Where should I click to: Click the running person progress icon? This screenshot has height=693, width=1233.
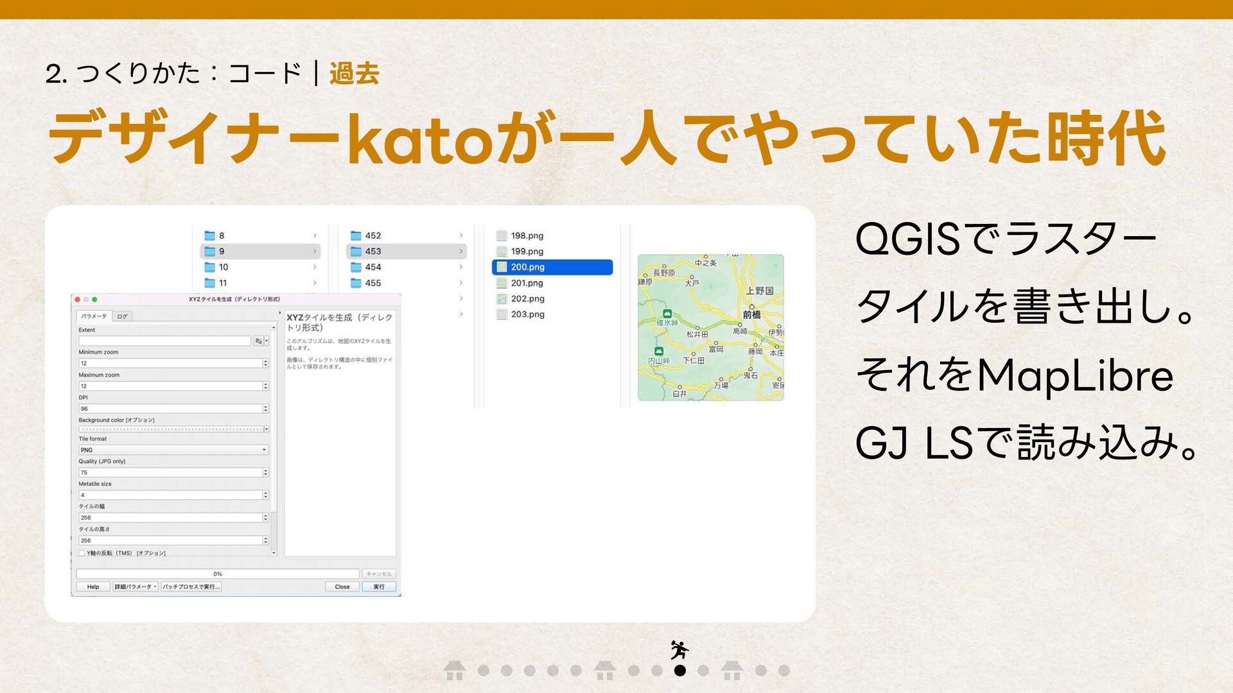tap(679, 649)
